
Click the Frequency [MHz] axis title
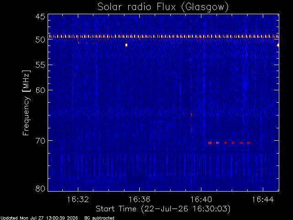[x=26, y=103]
